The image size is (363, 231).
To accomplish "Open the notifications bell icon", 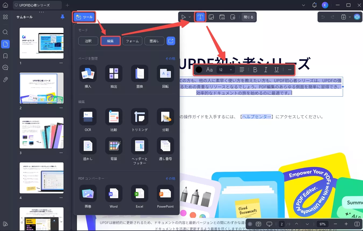I will [314, 5].
